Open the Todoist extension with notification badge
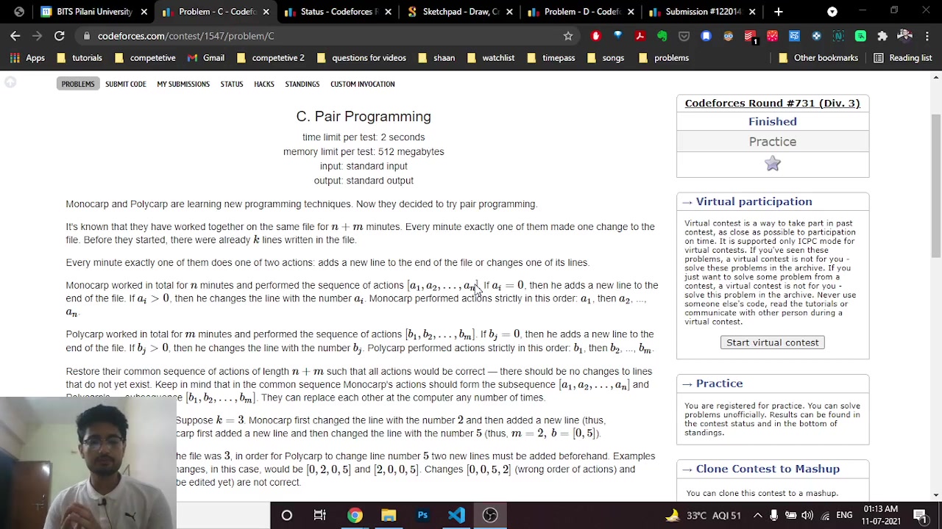Viewport: 942px width, 529px height. coord(749,36)
